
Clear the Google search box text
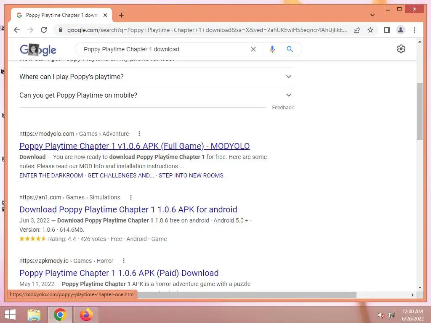click(253, 49)
